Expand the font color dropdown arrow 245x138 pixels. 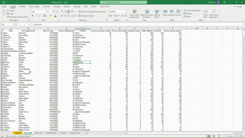57,16
